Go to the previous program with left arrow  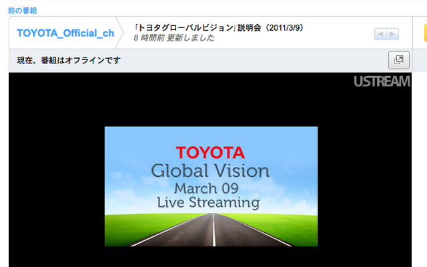tap(380, 34)
